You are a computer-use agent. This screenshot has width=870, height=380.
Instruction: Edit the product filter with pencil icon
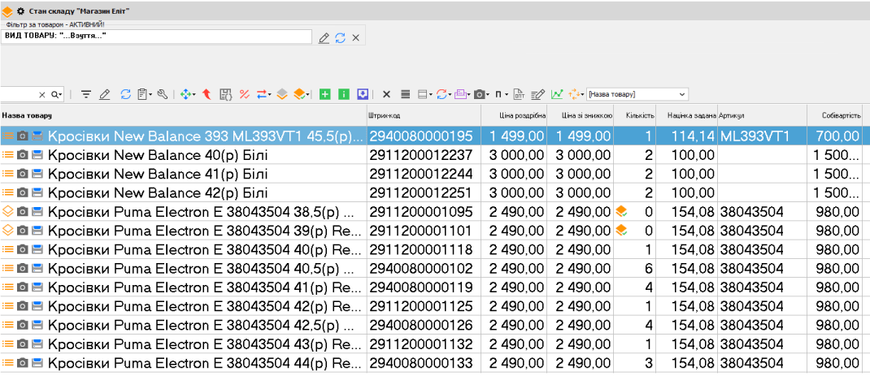tap(324, 37)
